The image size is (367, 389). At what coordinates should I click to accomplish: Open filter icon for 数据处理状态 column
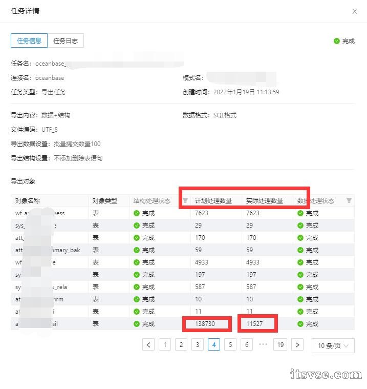[349, 200]
